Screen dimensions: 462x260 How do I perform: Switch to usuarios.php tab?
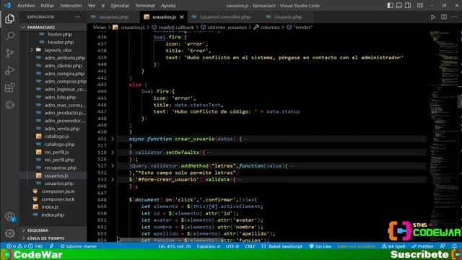114,17
